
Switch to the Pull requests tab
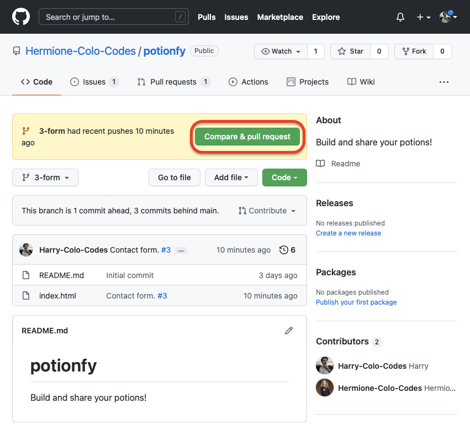[173, 82]
